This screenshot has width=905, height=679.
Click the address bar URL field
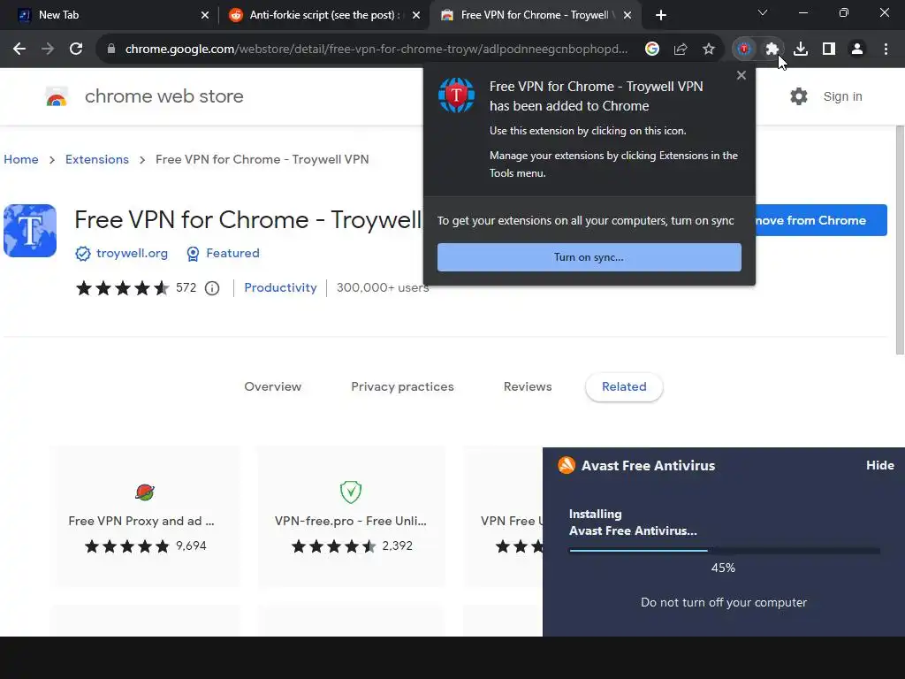(376, 50)
